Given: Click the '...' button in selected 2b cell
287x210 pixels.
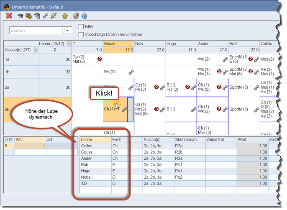Looking at the screenshot, I should 131,109.
